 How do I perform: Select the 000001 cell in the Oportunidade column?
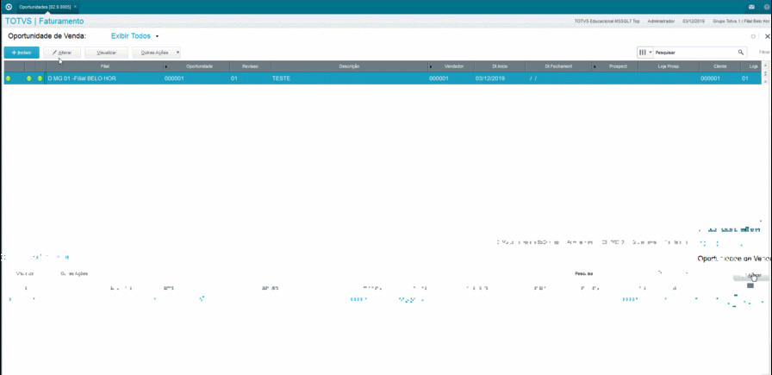[196, 78]
